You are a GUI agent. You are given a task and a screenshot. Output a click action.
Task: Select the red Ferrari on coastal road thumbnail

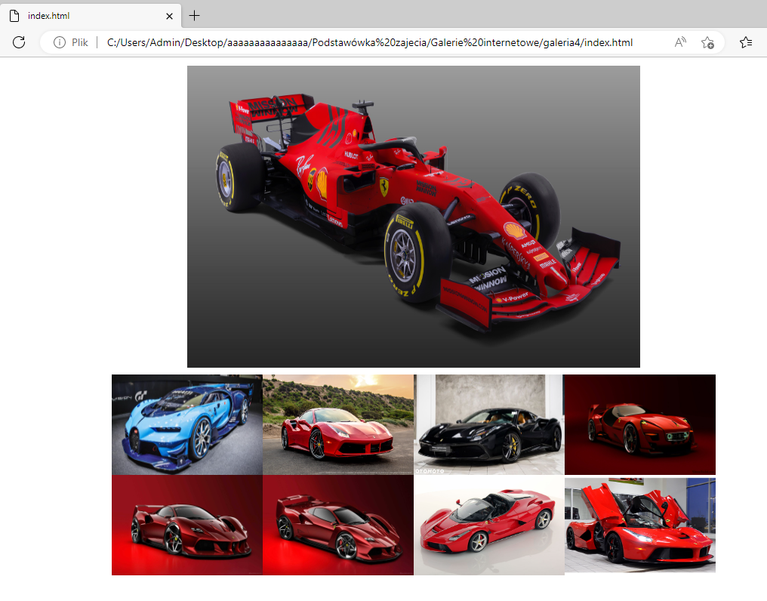[338, 425]
